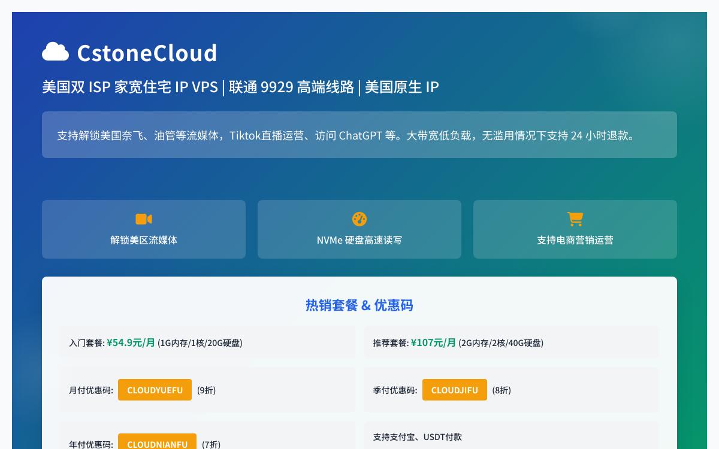Select the 推荐套餐 package row
719x449 pixels.
[512, 342]
